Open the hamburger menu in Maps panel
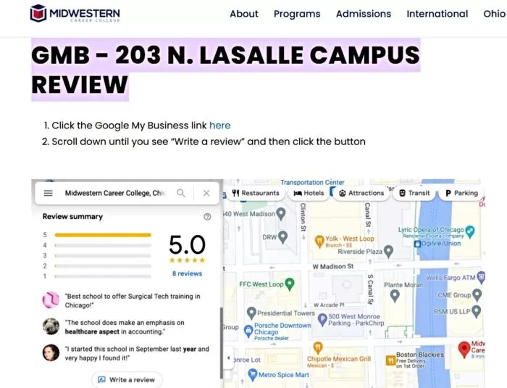 tap(49, 194)
